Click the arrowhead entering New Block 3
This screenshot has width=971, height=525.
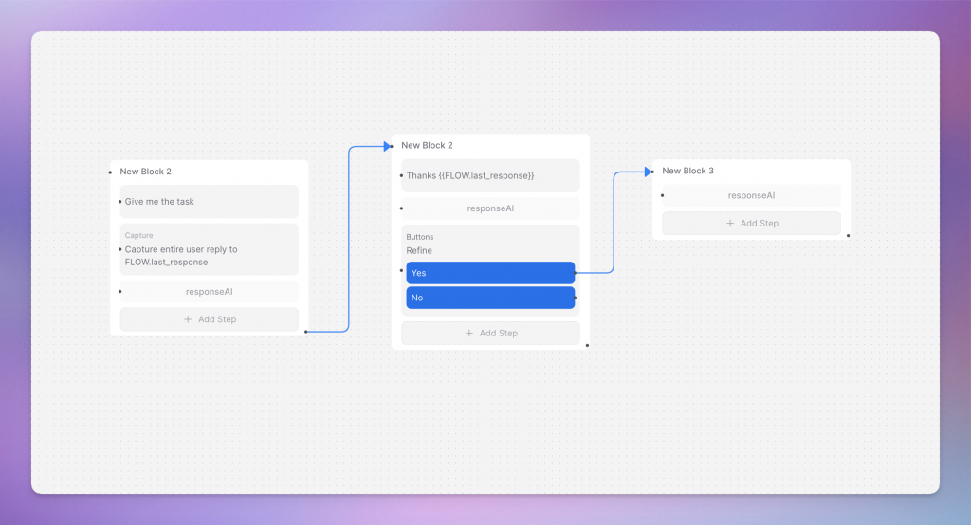[x=649, y=172]
